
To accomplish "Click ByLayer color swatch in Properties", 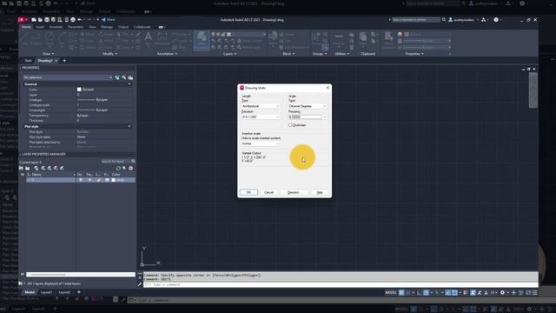I will click(79, 90).
